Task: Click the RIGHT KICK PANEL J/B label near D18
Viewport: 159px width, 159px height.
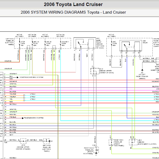Action: click(88, 151)
